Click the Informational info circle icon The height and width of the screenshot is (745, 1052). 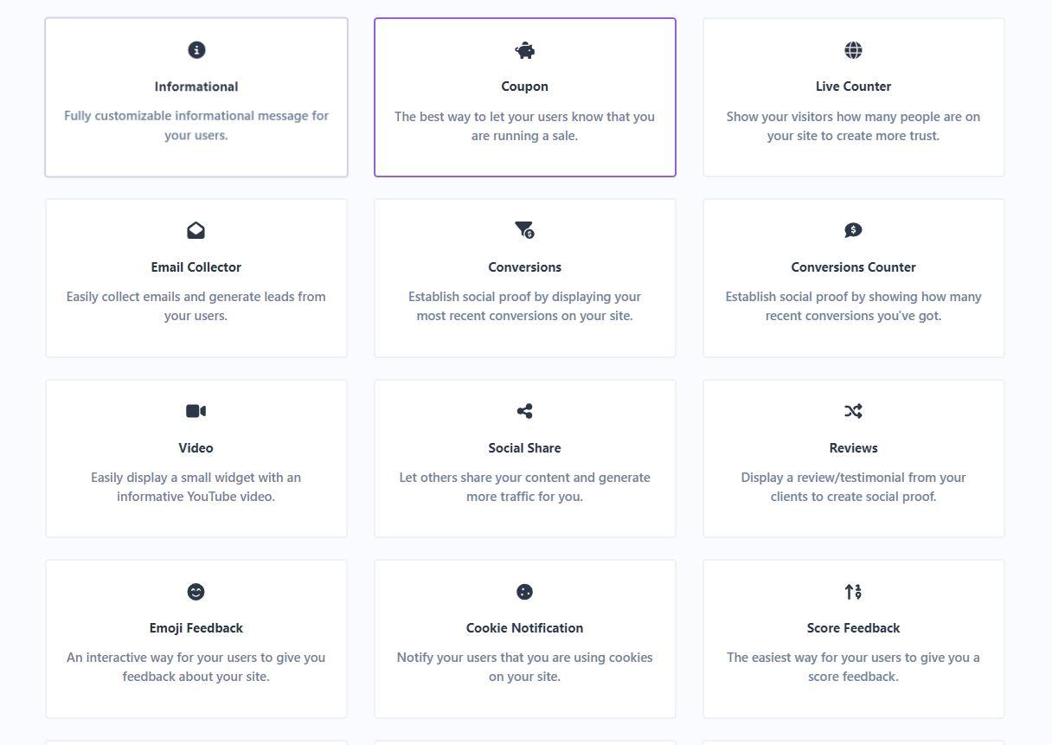click(196, 50)
